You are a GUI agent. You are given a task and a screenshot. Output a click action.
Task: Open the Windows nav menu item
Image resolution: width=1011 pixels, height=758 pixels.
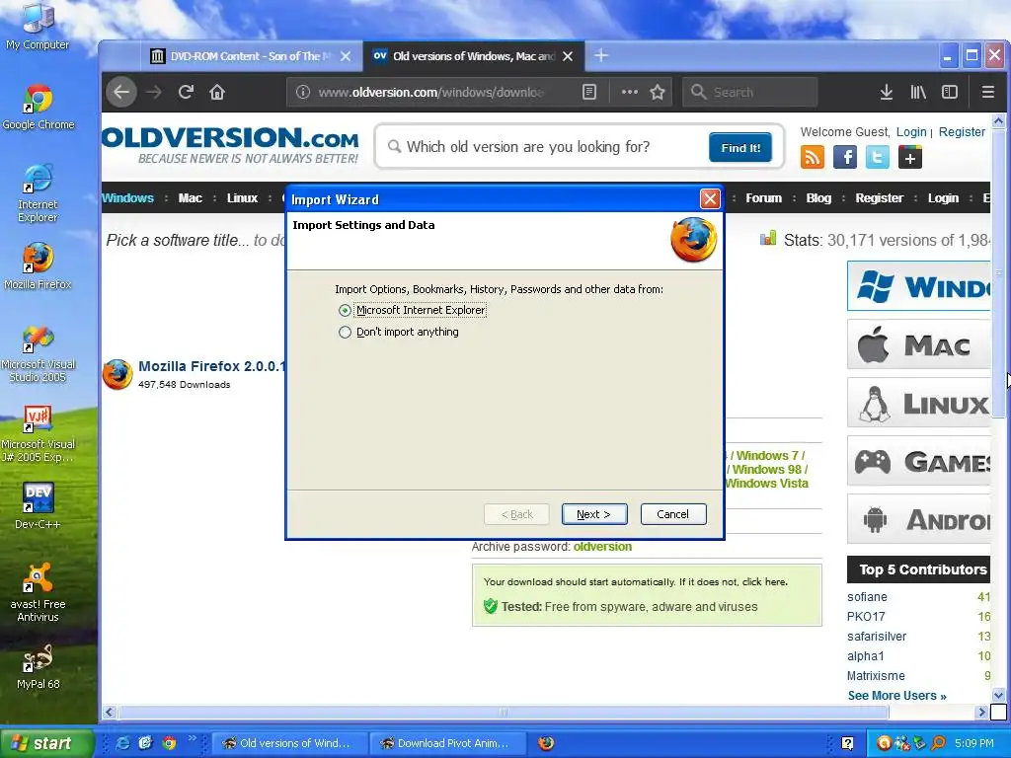(x=127, y=197)
